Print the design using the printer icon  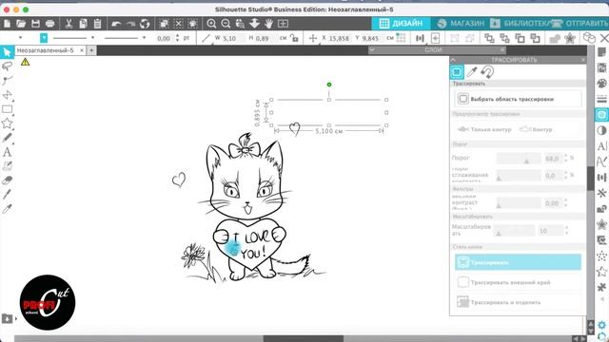[49, 24]
